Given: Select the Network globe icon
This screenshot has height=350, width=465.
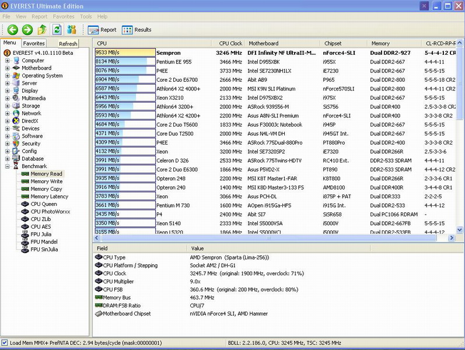Looking at the screenshot, I should tap(16, 113).
